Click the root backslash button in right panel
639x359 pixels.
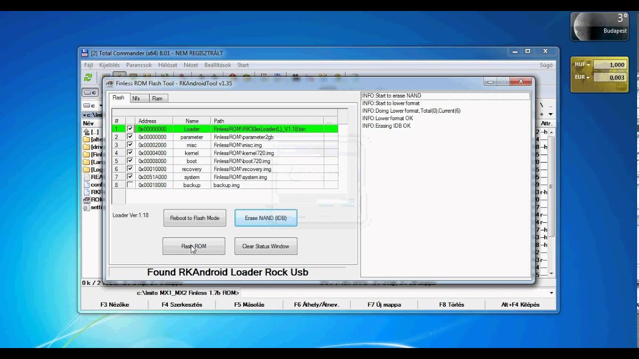click(x=543, y=106)
